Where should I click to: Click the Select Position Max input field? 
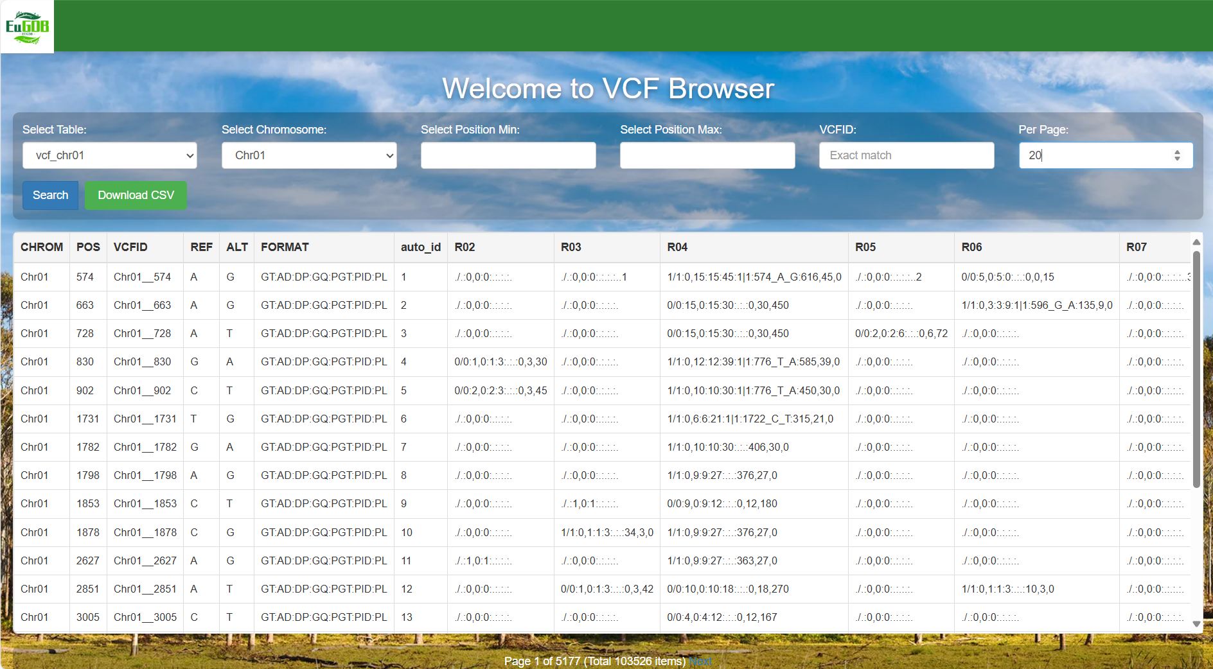(x=707, y=155)
